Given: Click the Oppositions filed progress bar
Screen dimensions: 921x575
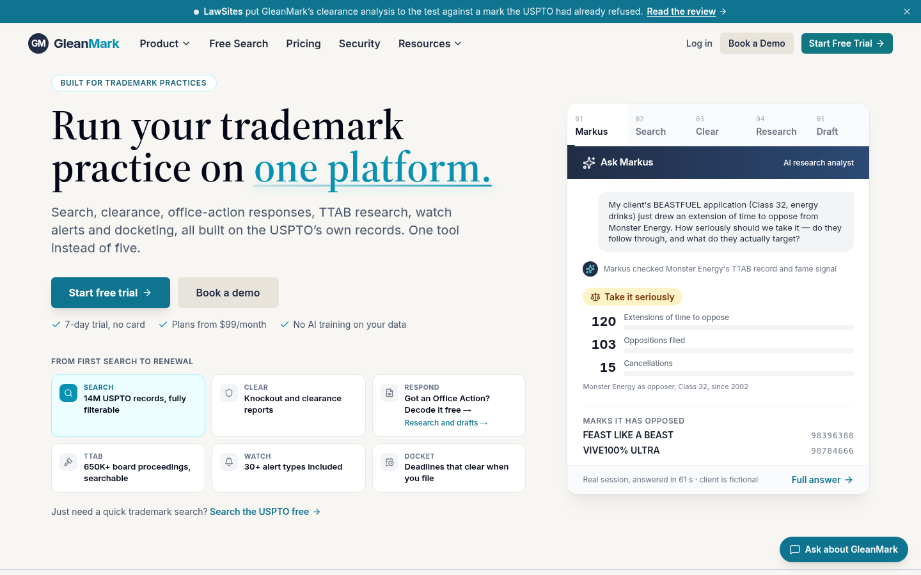Looking at the screenshot, I should tap(739, 351).
